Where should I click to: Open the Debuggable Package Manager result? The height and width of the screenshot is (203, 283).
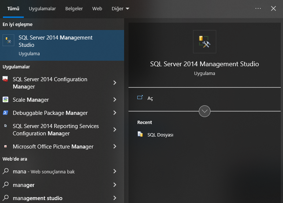62,113
